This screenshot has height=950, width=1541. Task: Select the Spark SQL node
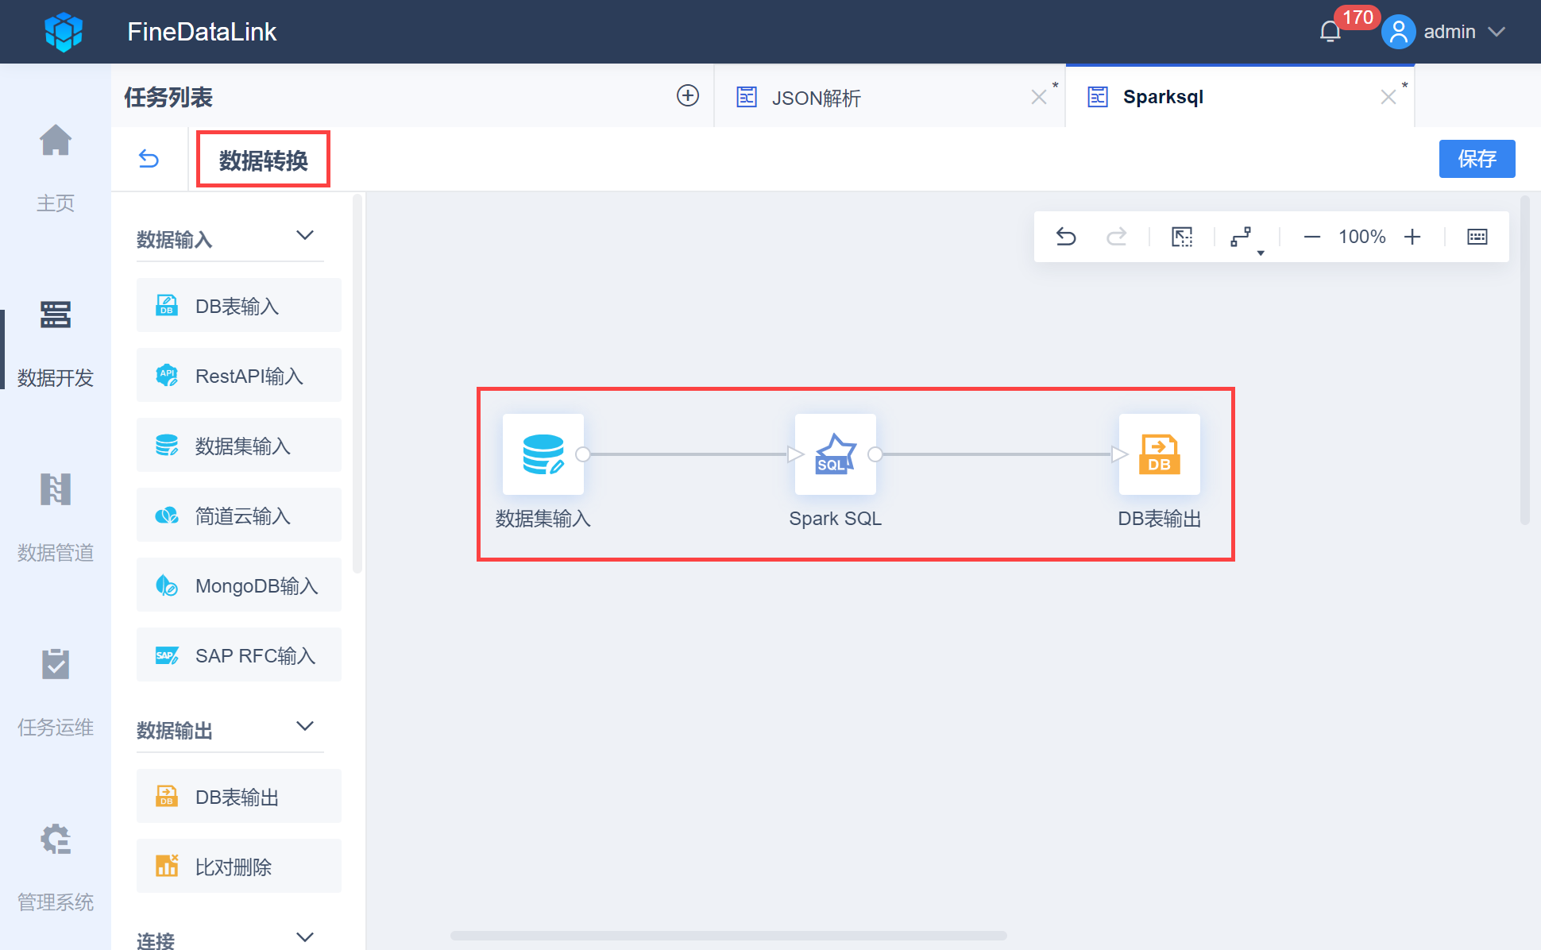(835, 454)
